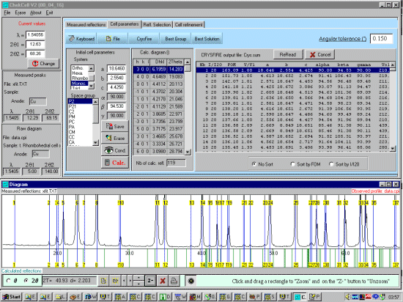The width and height of the screenshot is (403, 302).
Task: Click the Keyboard input button
Action: [x=81, y=39]
